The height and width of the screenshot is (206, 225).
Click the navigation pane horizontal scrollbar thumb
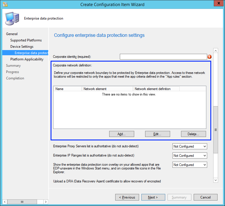(22, 202)
